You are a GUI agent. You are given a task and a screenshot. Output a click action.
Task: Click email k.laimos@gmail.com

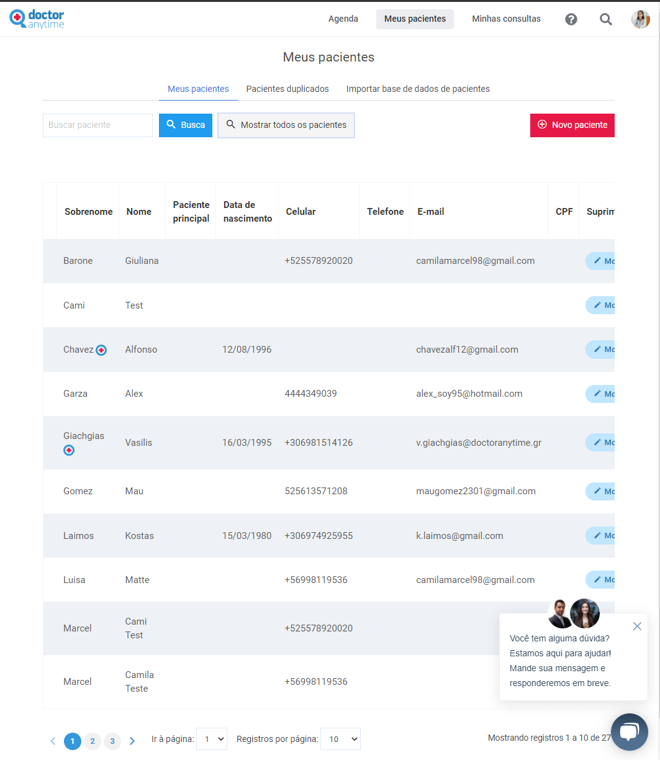point(459,536)
